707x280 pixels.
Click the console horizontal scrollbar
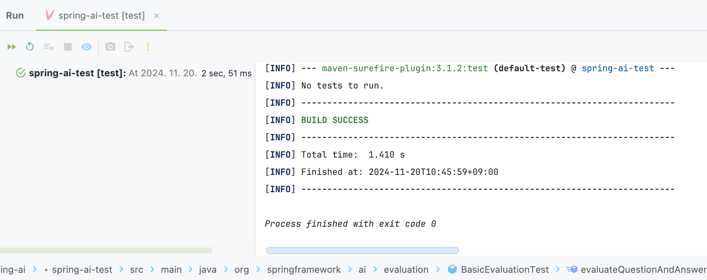click(x=362, y=250)
